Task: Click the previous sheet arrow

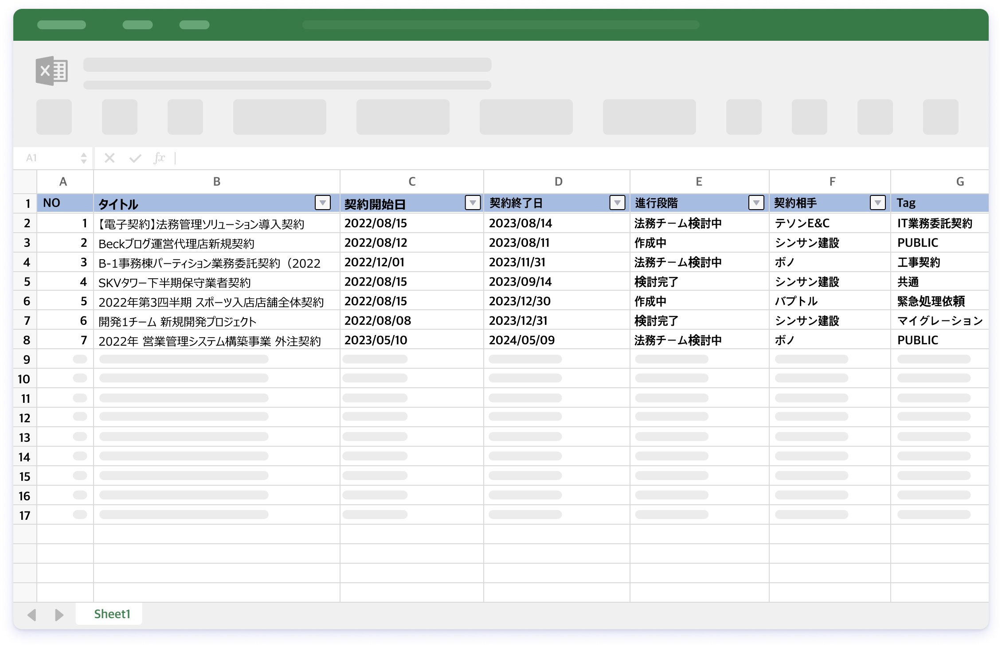Action: point(32,615)
